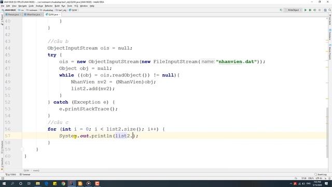The height and width of the screenshot is (187, 332).
Task: Open Google Chrome on the taskbar
Action: (63, 183)
